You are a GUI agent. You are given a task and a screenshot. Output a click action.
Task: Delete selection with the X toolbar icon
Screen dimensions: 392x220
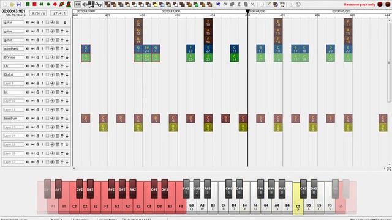coord(252,4)
